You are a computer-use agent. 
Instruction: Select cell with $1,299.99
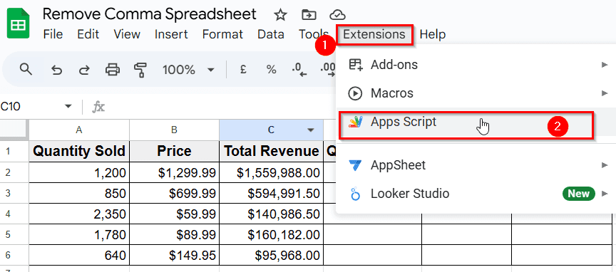[x=174, y=172]
